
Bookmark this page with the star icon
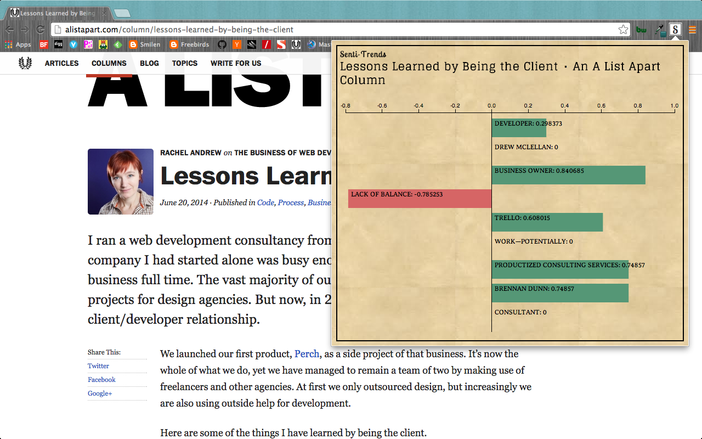pos(623,30)
